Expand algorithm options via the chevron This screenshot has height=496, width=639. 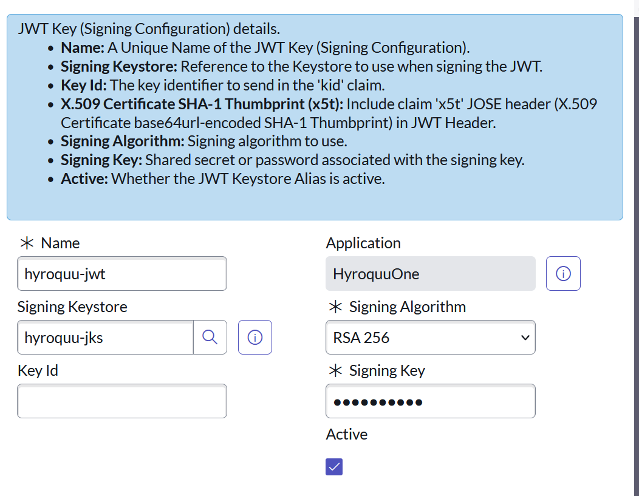pyautogui.click(x=522, y=337)
